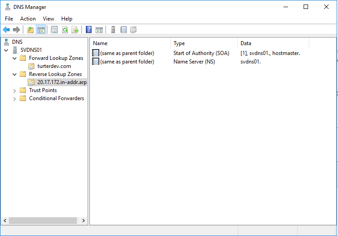
Task: Click the Forward Lookup Zones folder icon
Action: 23,58
